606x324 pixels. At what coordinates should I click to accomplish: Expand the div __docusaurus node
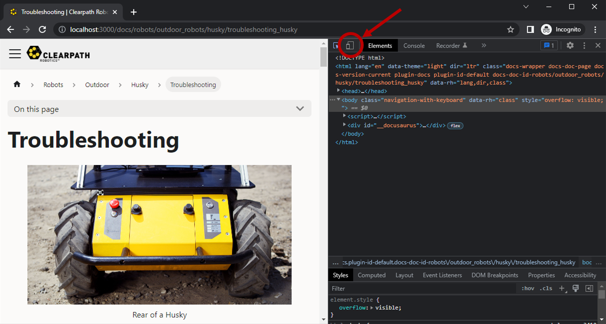(345, 125)
